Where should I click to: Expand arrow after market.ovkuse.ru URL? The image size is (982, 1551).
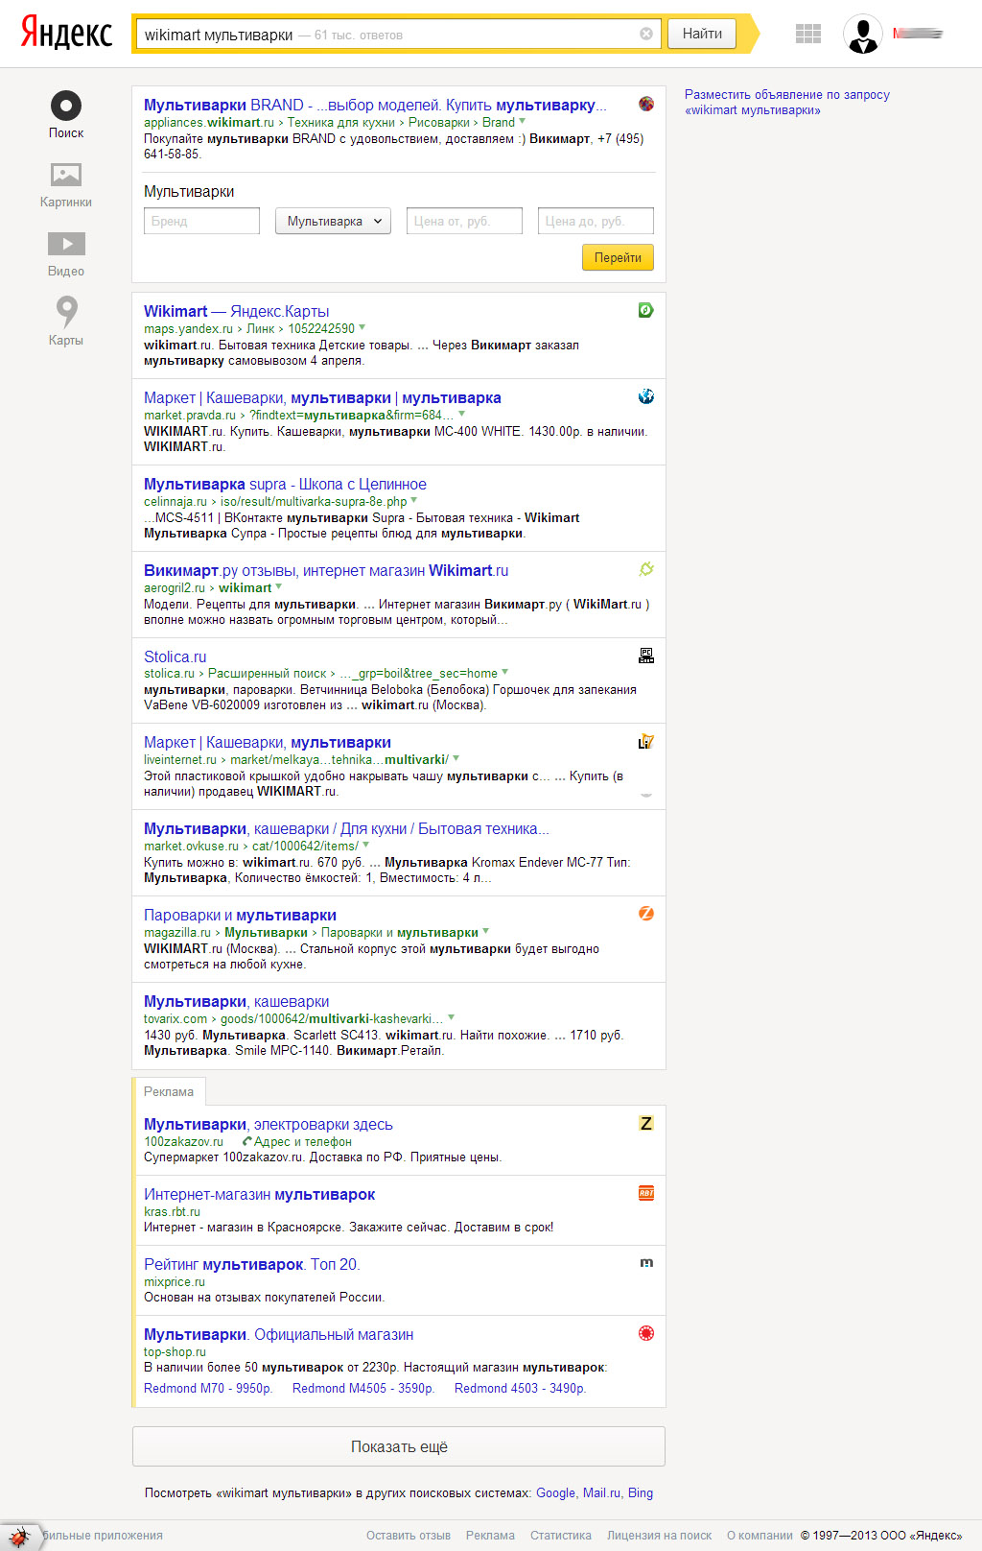366,846
